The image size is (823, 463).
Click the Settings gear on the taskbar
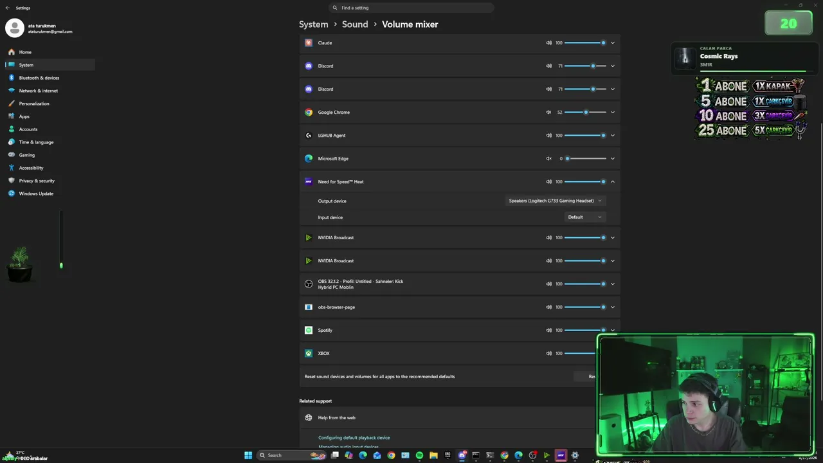[575, 455]
